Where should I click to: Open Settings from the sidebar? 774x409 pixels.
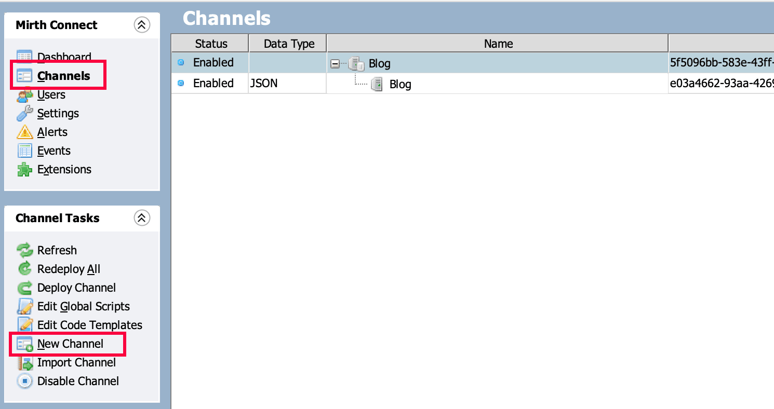pos(58,113)
